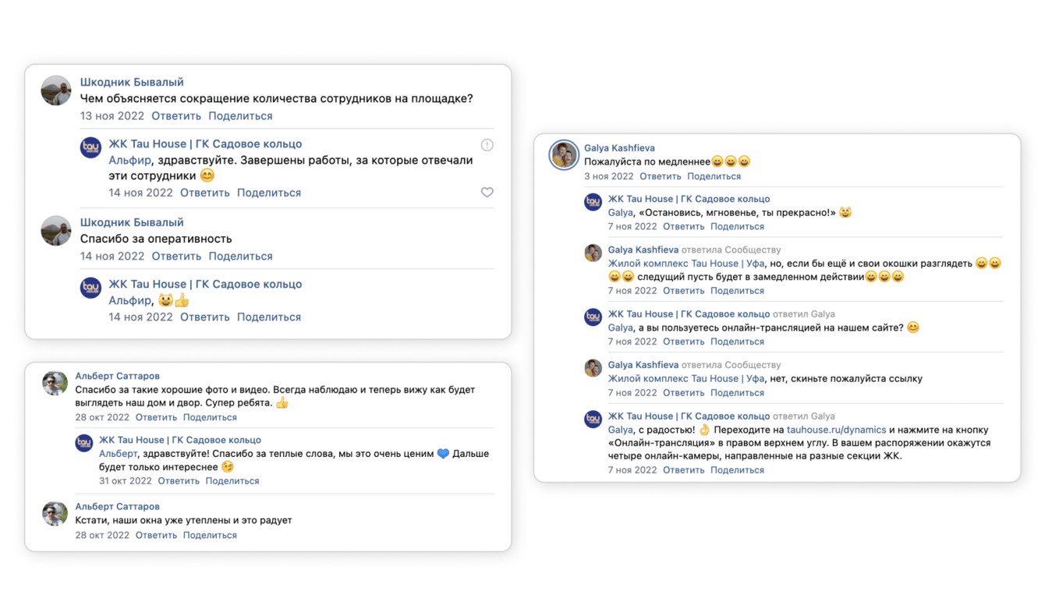Click Tau House logo beside "Остановись, мгновенье" reply
Screen dimensions: 1045x616
click(x=593, y=202)
